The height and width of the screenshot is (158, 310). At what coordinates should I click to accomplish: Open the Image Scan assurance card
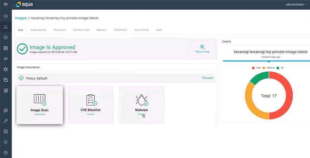pos(40,105)
